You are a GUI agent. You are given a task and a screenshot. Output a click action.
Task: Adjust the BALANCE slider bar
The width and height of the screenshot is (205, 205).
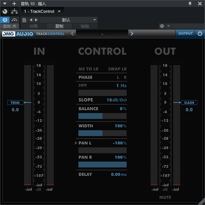coord(102,116)
